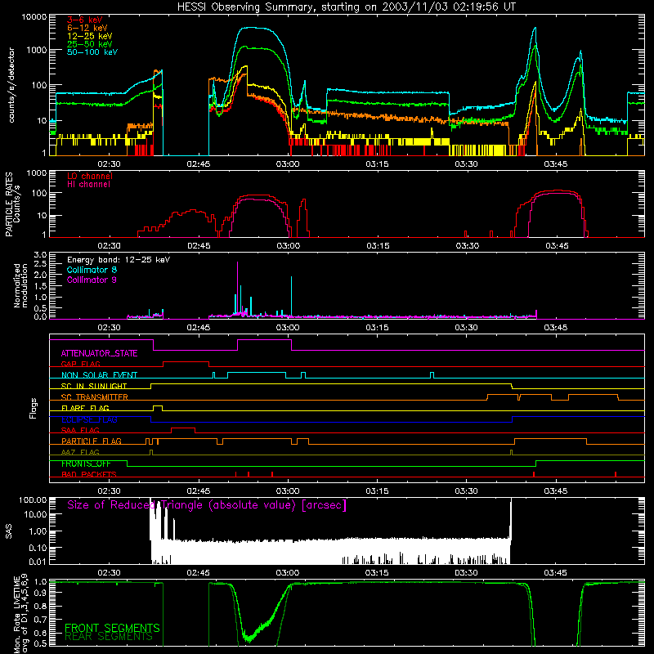
Task: Select the PARTICLE_FLAG label
Action: pyautogui.click(x=92, y=441)
